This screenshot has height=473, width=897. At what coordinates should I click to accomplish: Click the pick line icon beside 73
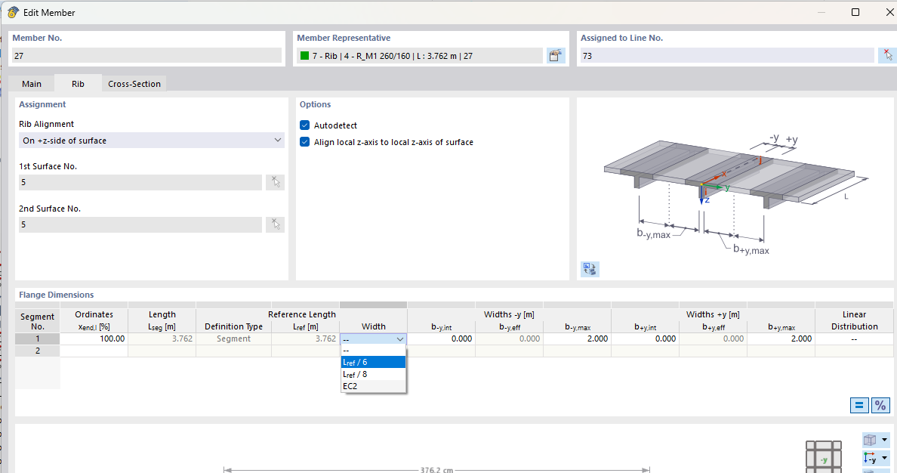887,56
